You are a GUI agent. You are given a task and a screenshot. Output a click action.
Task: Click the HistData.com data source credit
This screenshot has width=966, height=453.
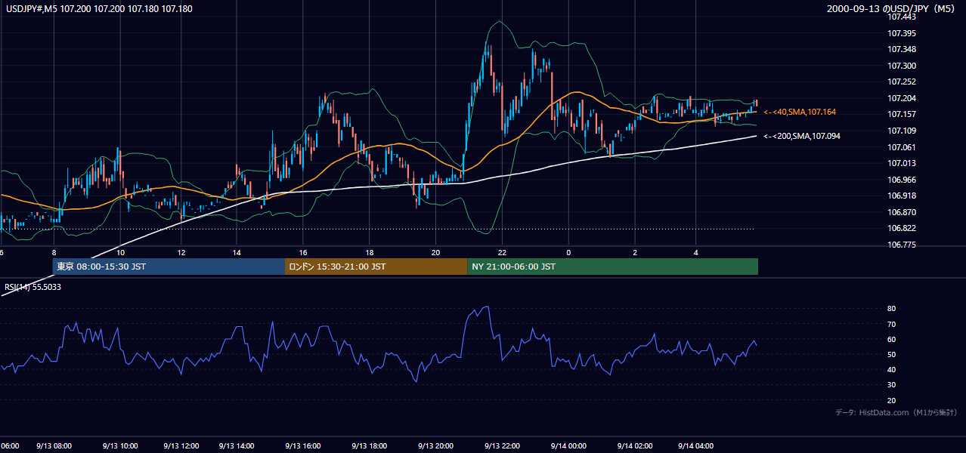tap(896, 413)
